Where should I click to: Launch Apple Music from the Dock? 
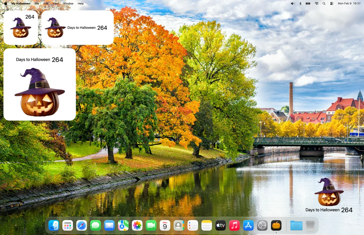234,225
